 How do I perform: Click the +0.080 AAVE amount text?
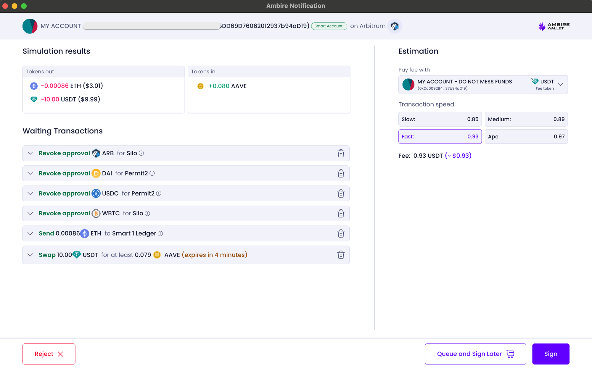point(228,86)
